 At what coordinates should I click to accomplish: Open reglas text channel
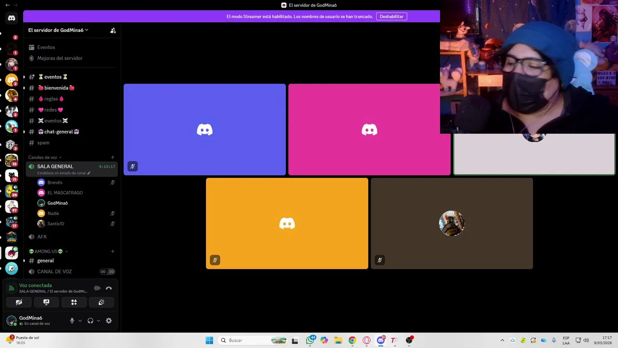tap(51, 99)
